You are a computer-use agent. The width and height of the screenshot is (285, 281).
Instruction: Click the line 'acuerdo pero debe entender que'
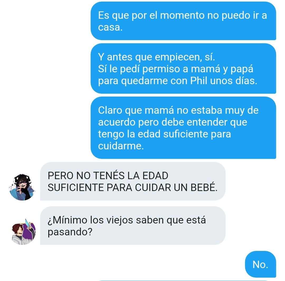[173, 122]
